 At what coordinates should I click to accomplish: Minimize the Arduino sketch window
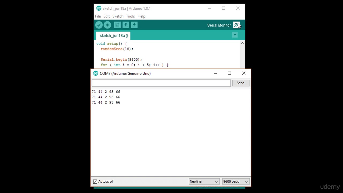pos(209,8)
